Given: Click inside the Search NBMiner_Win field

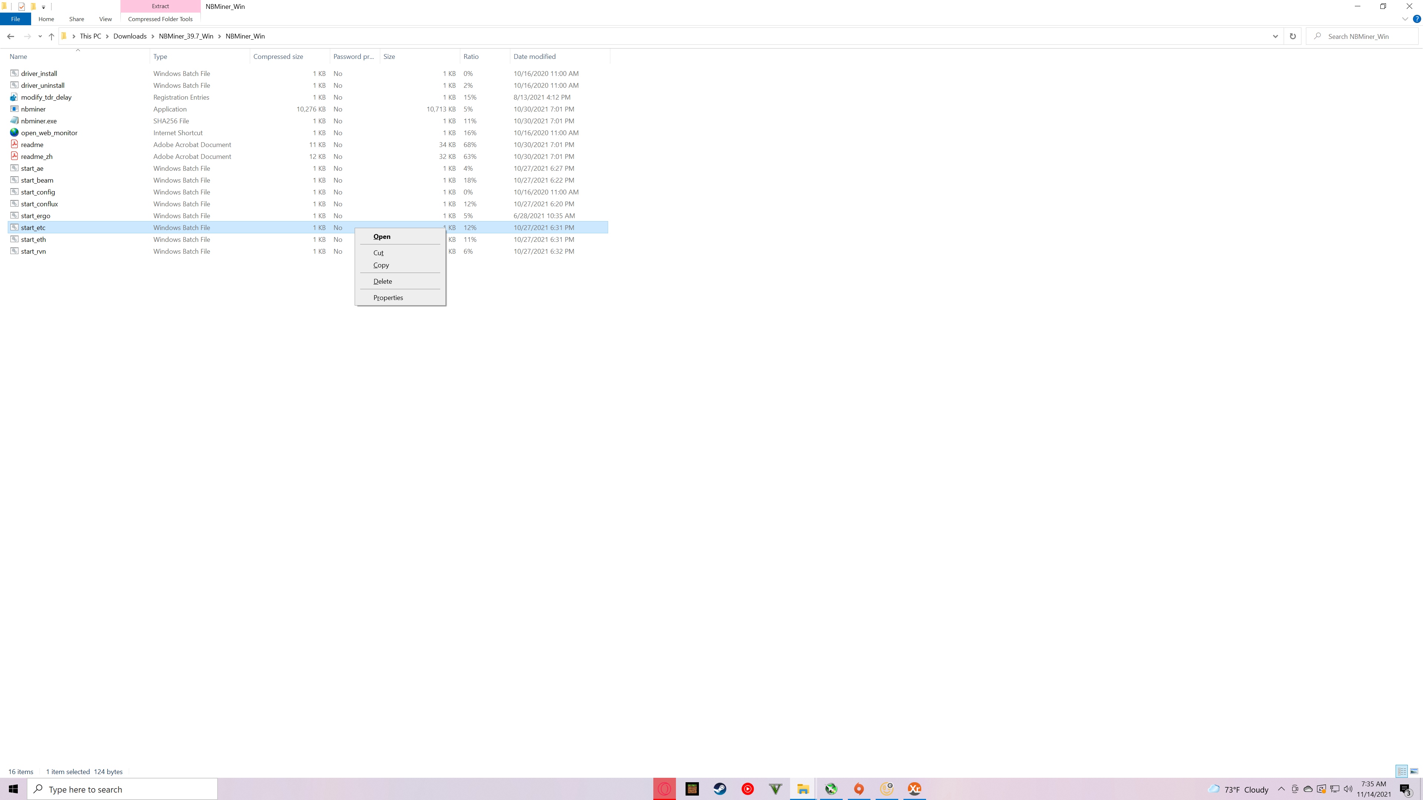Looking at the screenshot, I should (1362, 36).
